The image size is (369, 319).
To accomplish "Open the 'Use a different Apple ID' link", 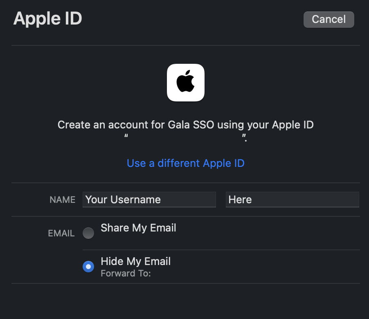I will click(x=186, y=163).
